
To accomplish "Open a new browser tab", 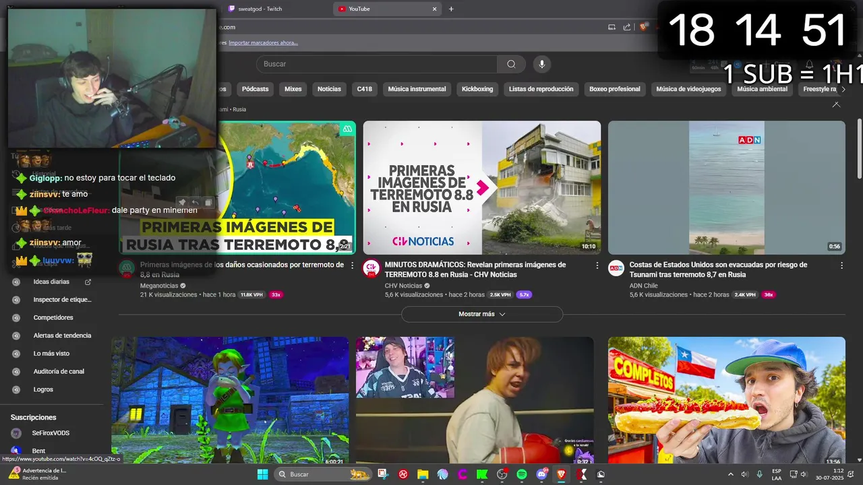I will point(451,9).
